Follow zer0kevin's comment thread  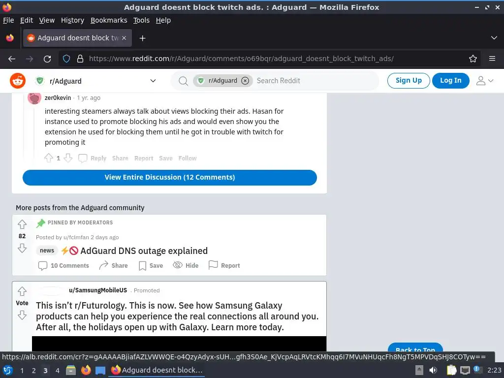coord(188,158)
